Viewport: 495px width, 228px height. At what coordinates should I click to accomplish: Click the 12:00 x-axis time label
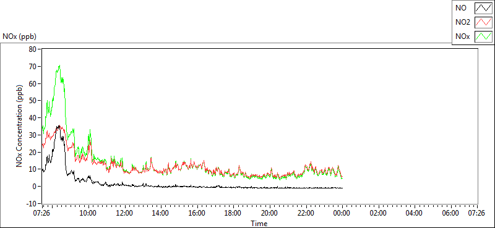(125, 213)
